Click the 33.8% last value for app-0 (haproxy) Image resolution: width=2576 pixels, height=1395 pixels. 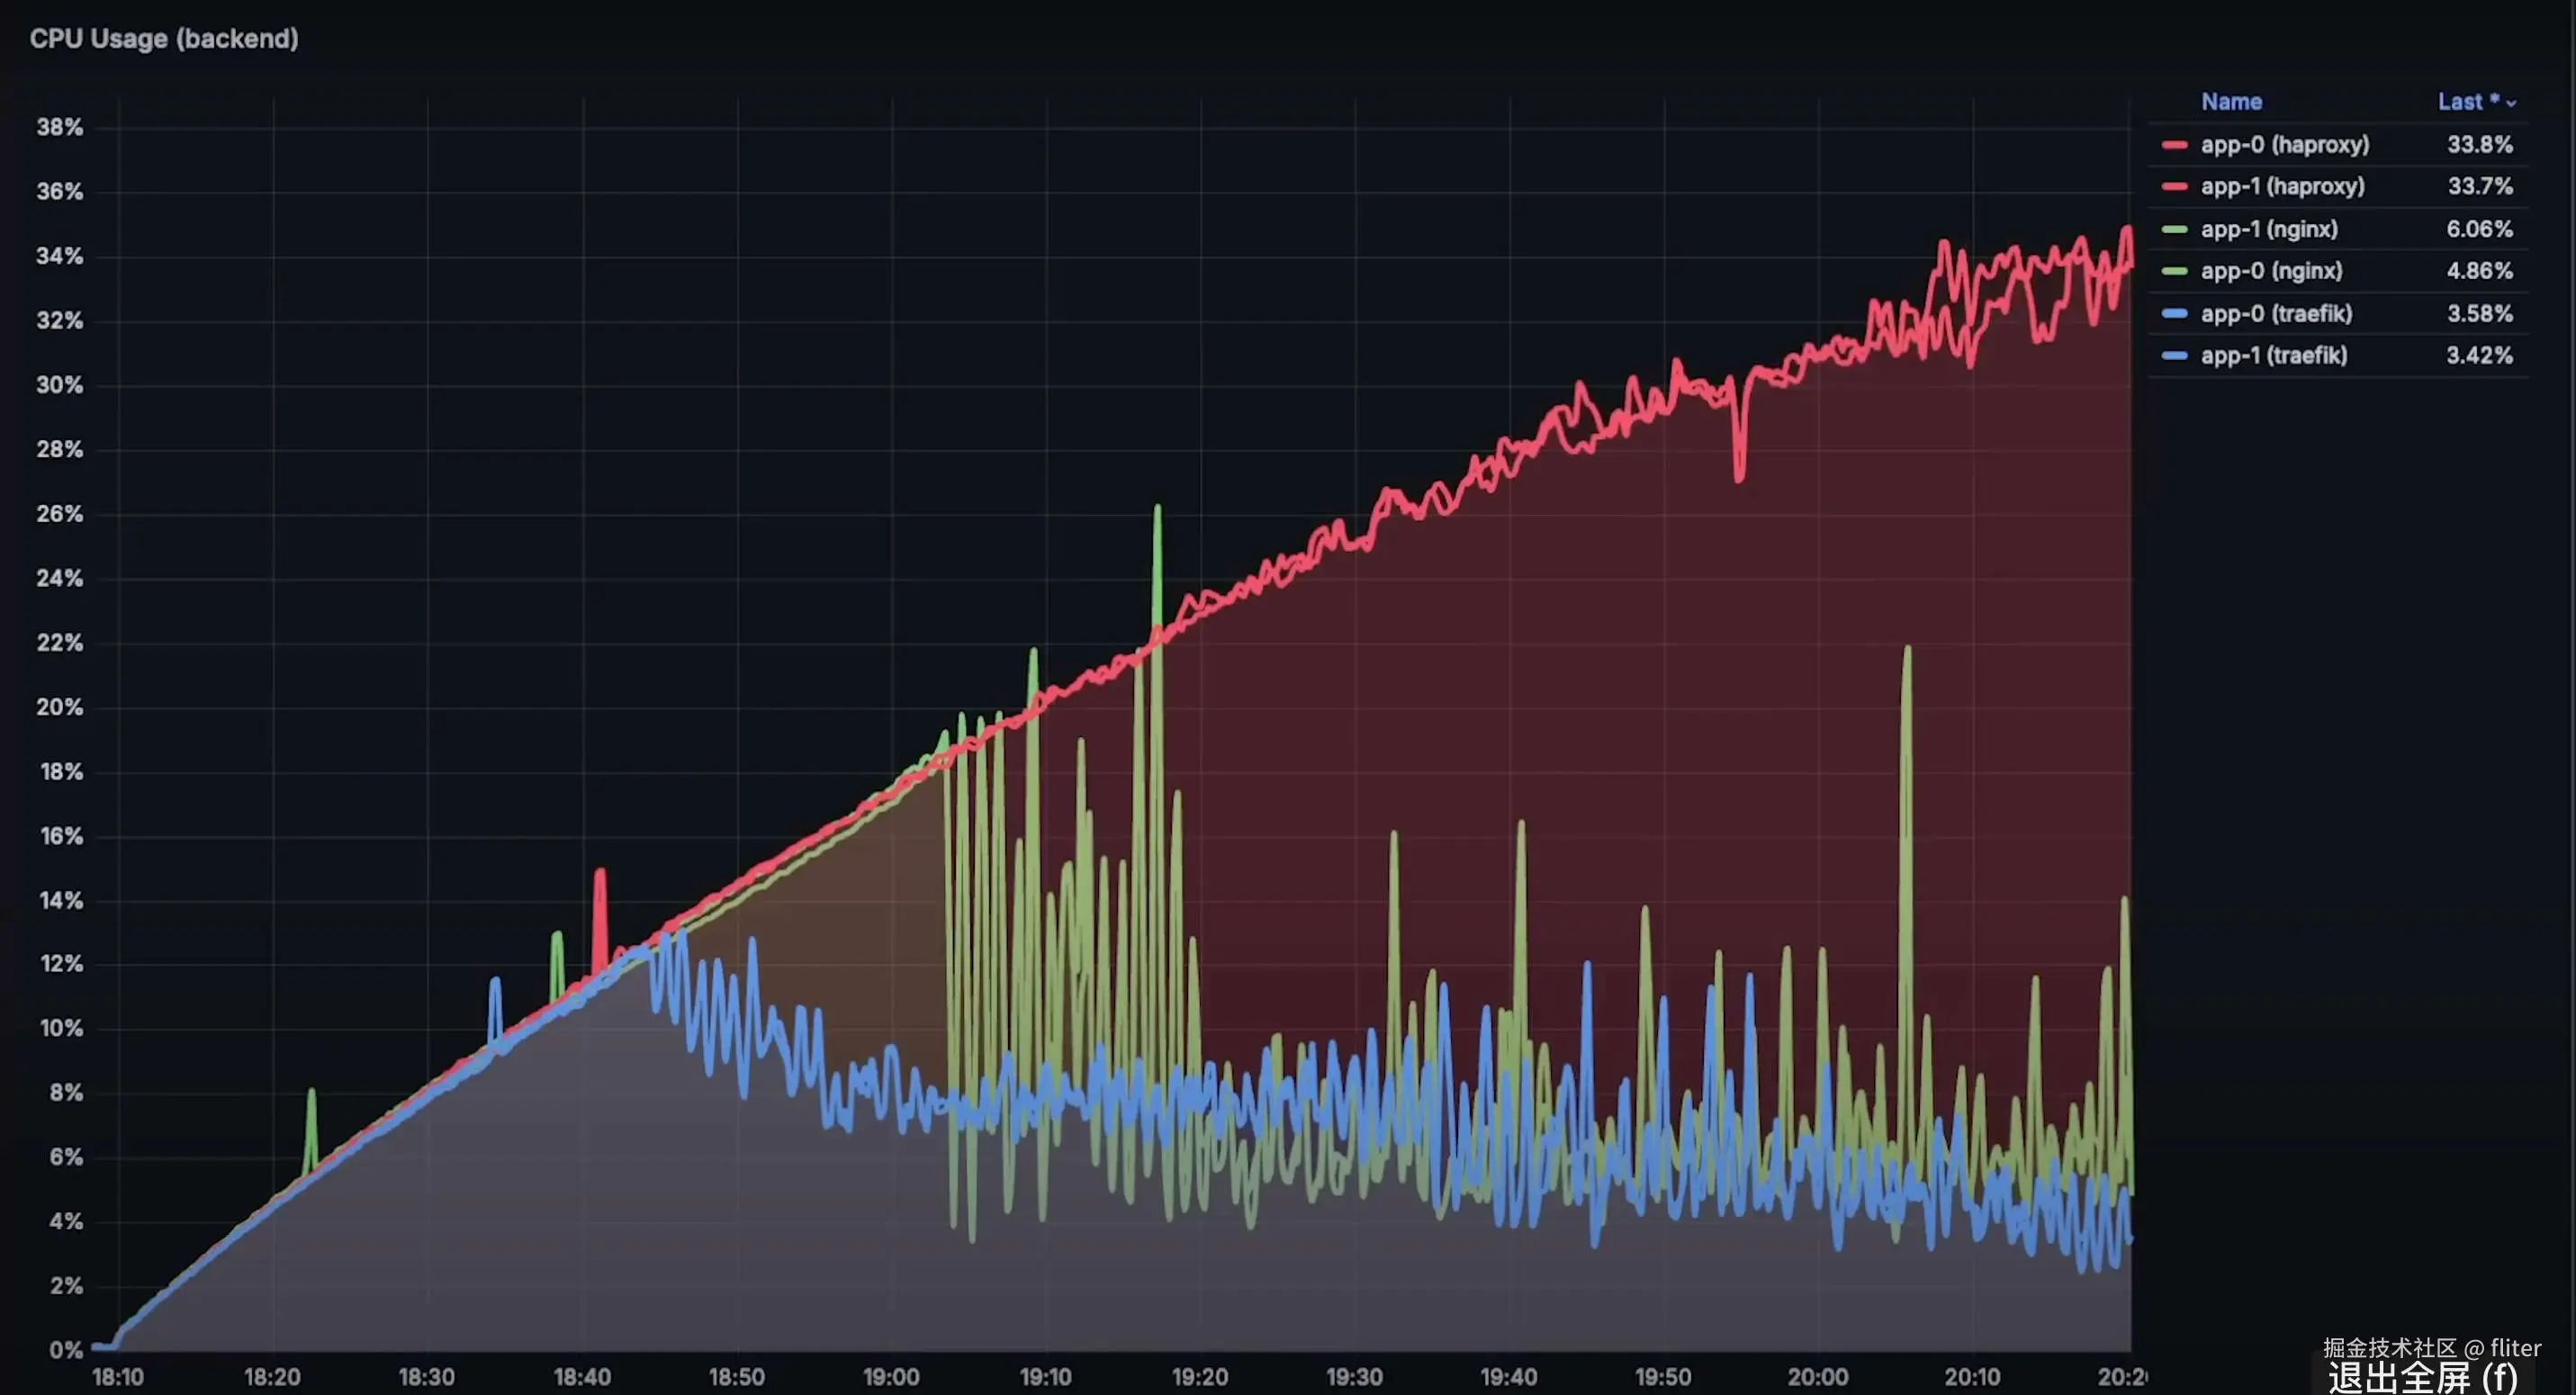(x=2479, y=145)
